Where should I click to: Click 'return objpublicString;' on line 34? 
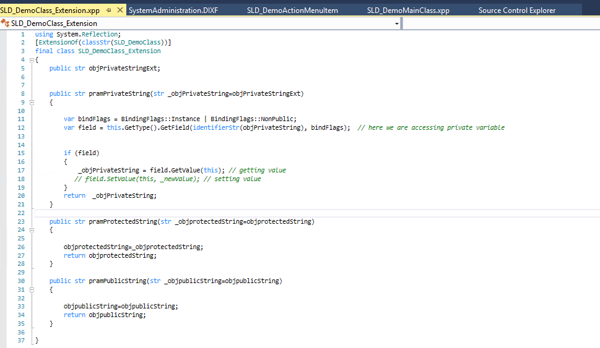click(x=105, y=315)
